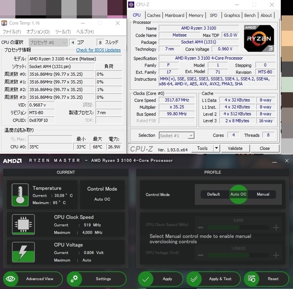
Task: Switch to the Mainboard tab in CPU-Z
Action: (174, 15)
